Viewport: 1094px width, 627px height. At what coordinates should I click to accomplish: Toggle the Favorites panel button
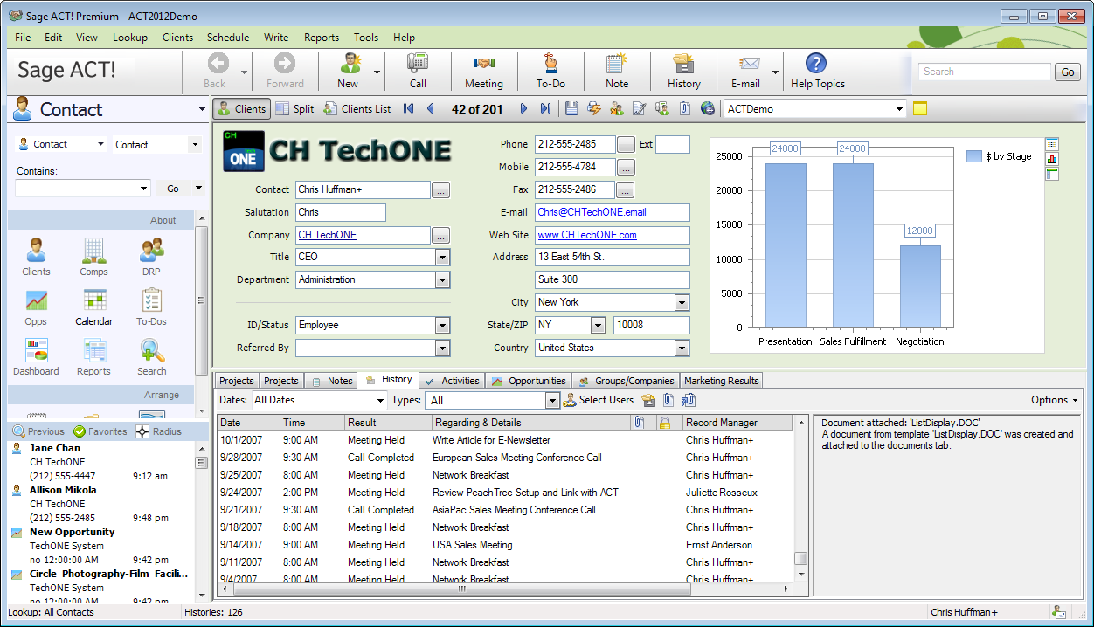[x=100, y=431]
